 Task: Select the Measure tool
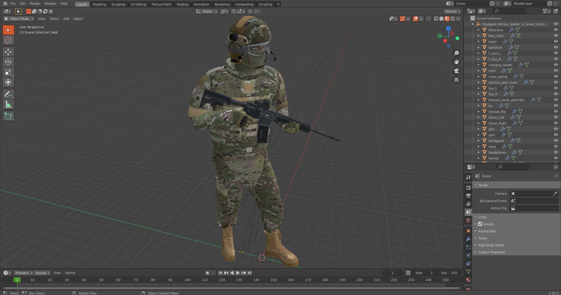pyautogui.click(x=8, y=104)
